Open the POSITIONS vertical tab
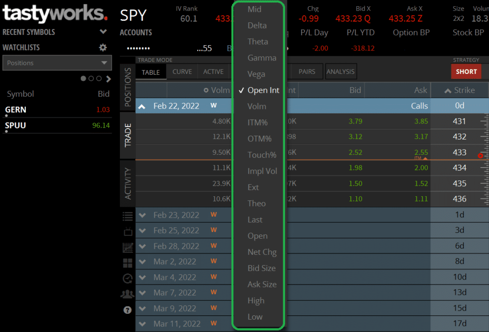Screen dimensions: 489x332 coord(128,88)
